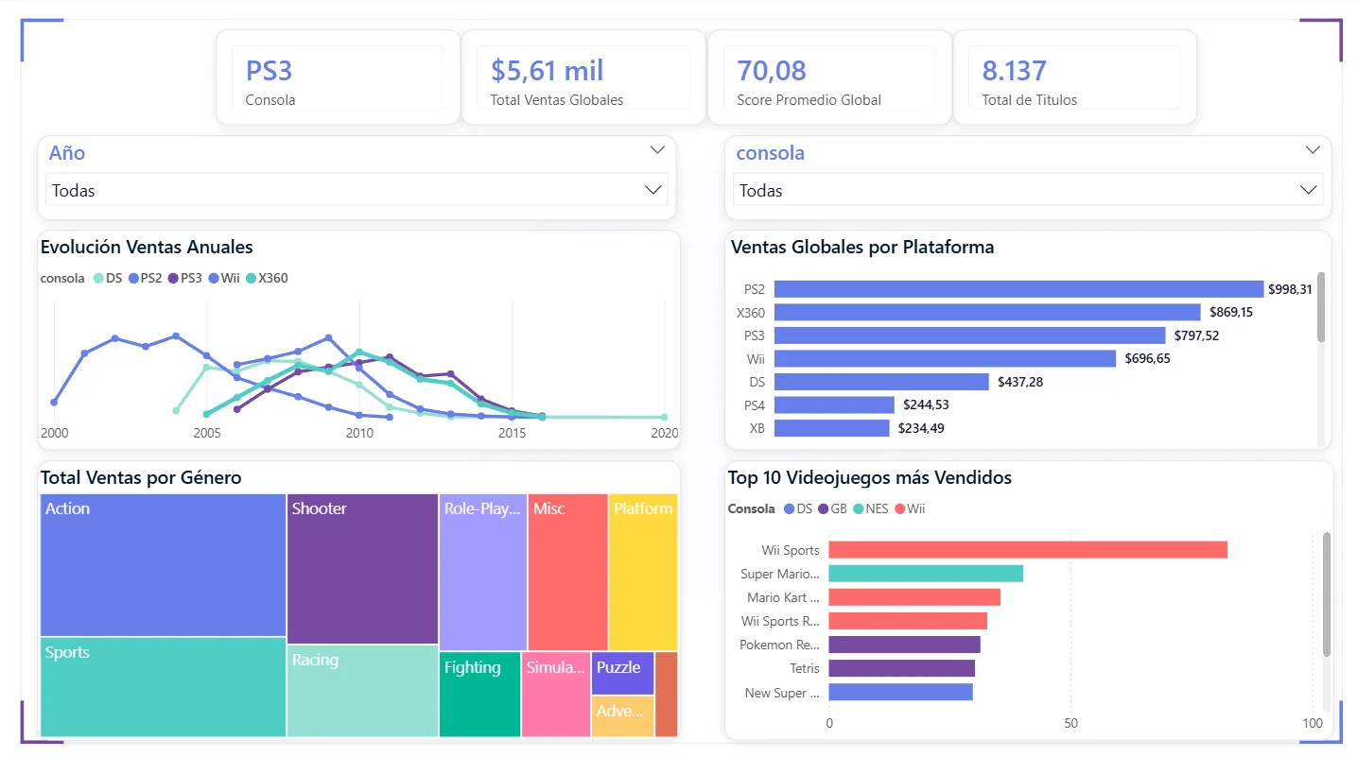Select the Score Promedio Global card
Screen dimensions: 1357x757
828,77
